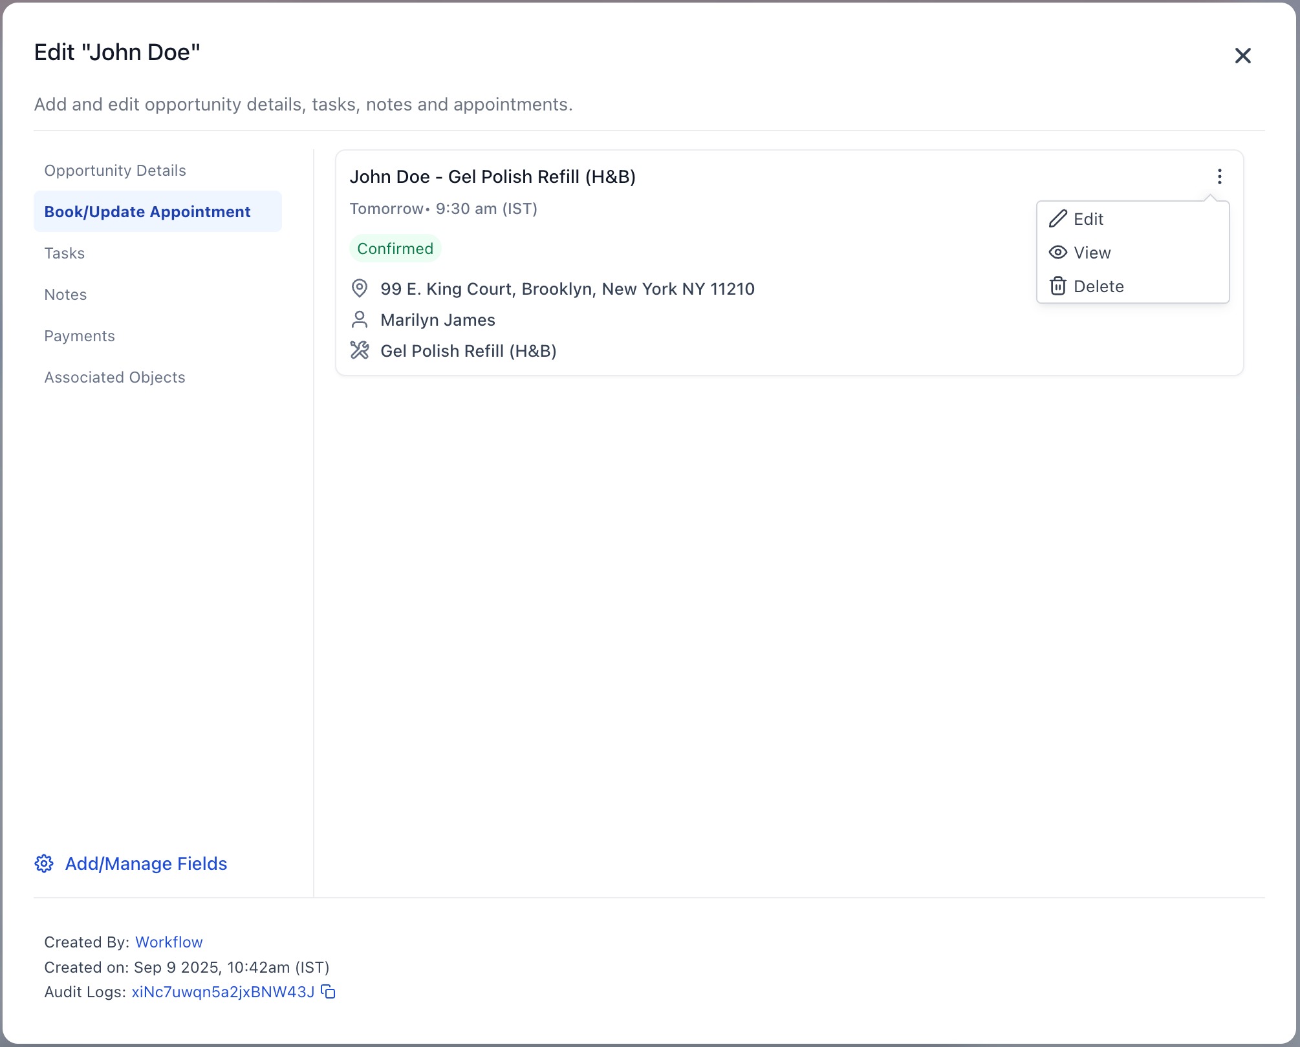Viewport: 1300px width, 1047px height.
Task: Click the trash Delete icon
Action: pos(1058,286)
